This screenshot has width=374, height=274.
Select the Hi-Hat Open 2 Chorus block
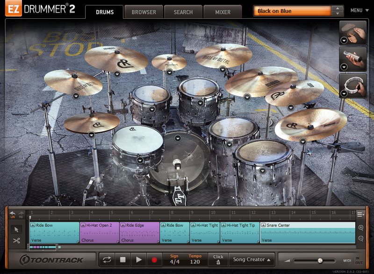pyautogui.click(x=99, y=233)
